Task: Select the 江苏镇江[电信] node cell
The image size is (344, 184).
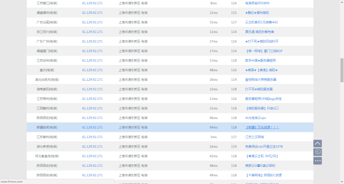Action: tap(47, 3)
